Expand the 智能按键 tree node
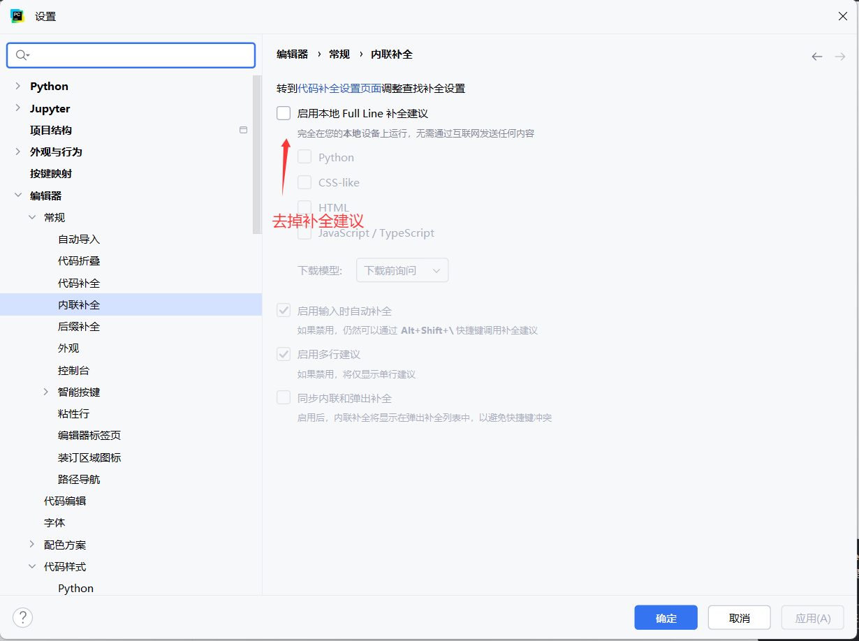This screenshot has width=859, height=641. tap(46, 392)
